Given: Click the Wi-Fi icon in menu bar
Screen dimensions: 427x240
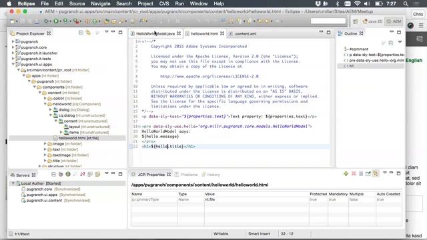Looking at the screenshot, I should point(358,3).
